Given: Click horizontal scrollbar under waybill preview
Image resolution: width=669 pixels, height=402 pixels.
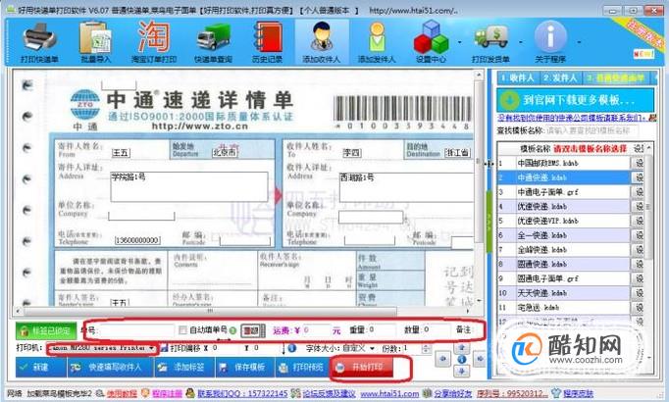Looking at the screenshot, I should [209, 311].
